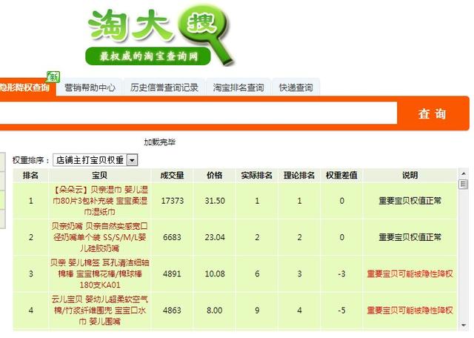Click the 最权威的淘宝查询网 slogan banner
Image resolution: width=474 pixels, height=338 pixels.
click(x=148, y=56)
